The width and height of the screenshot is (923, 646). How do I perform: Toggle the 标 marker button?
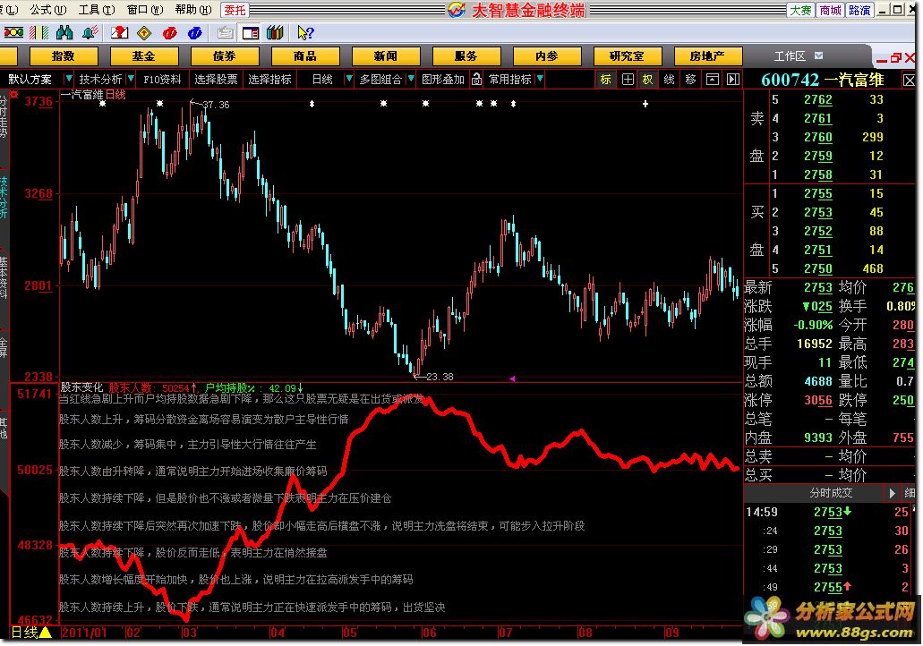pos(606,79)
